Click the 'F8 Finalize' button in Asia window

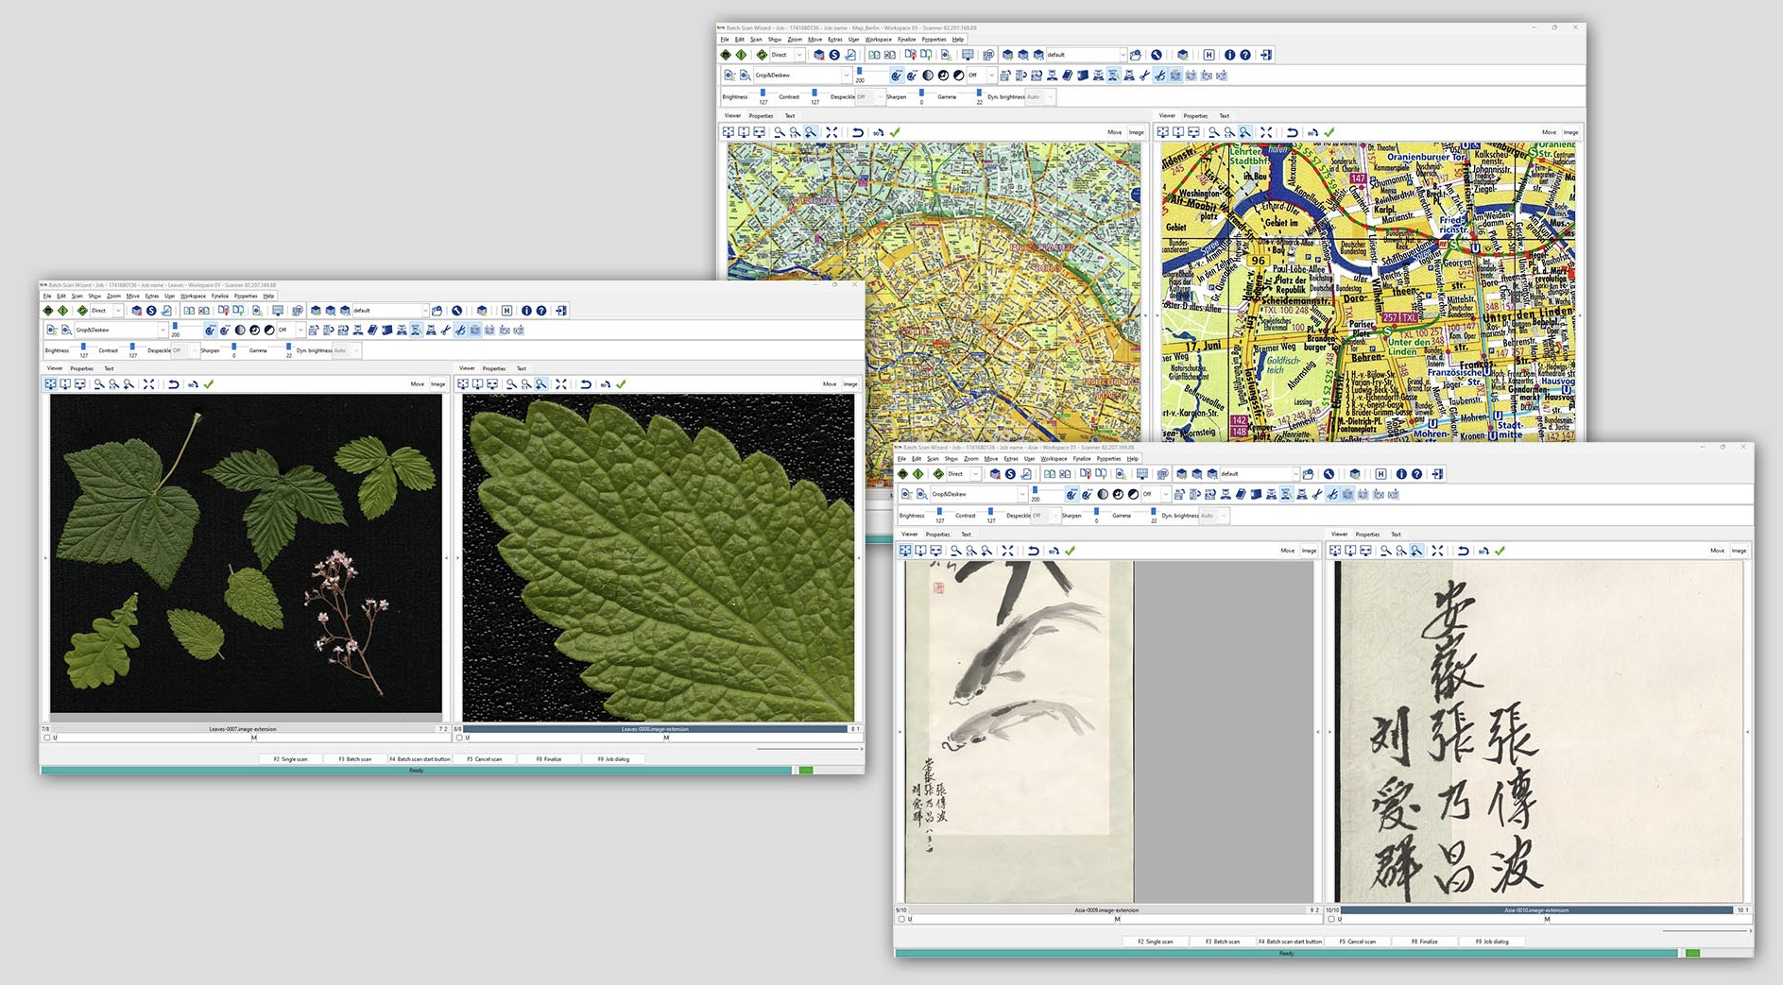(1425, 942)
